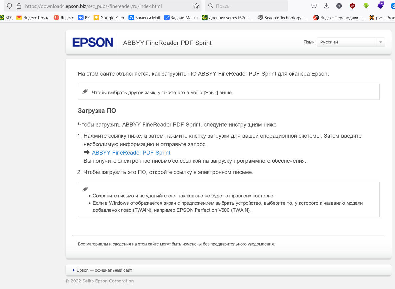This screenshot has height=289, width=395.
Task: Open the Pocket save icon
Action: click(x=314, y=6)
